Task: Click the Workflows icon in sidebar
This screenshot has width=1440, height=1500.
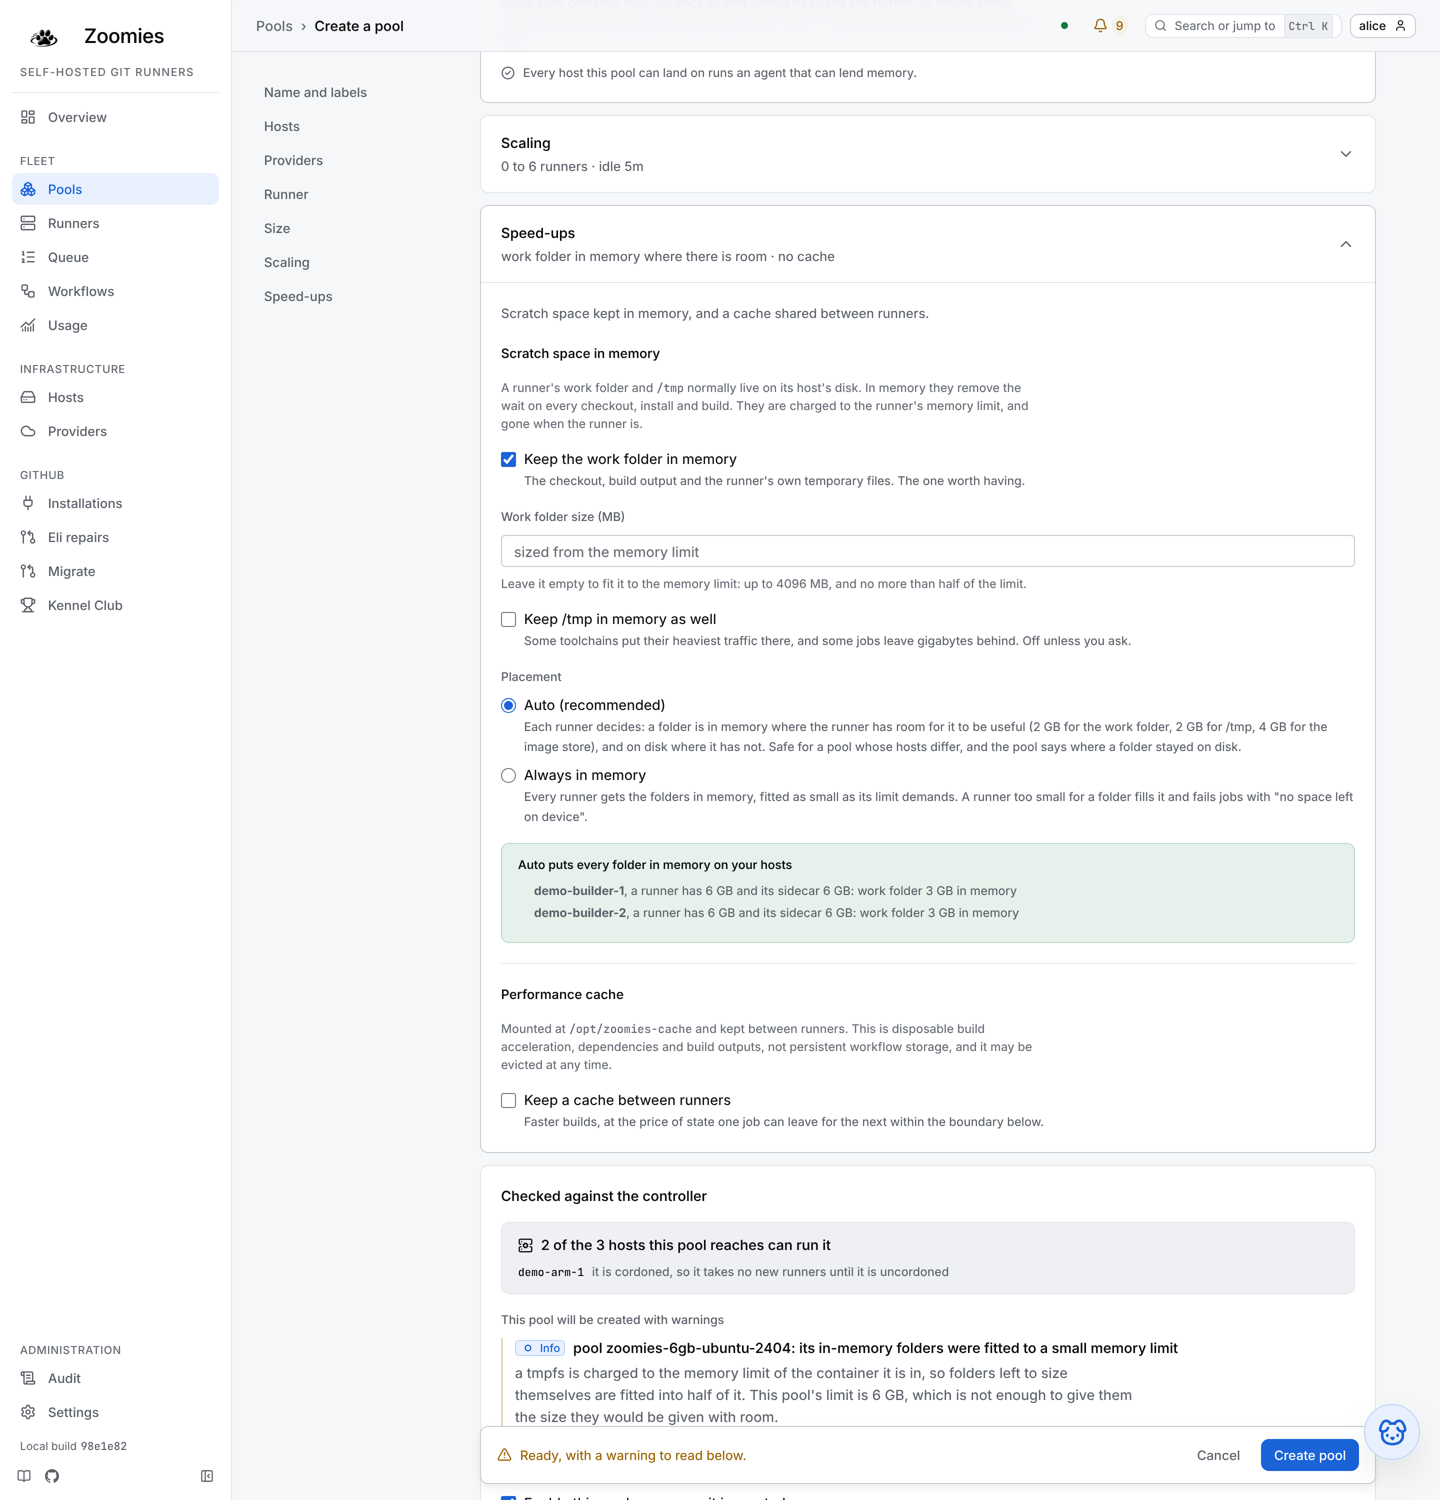Action: (28, 291)
